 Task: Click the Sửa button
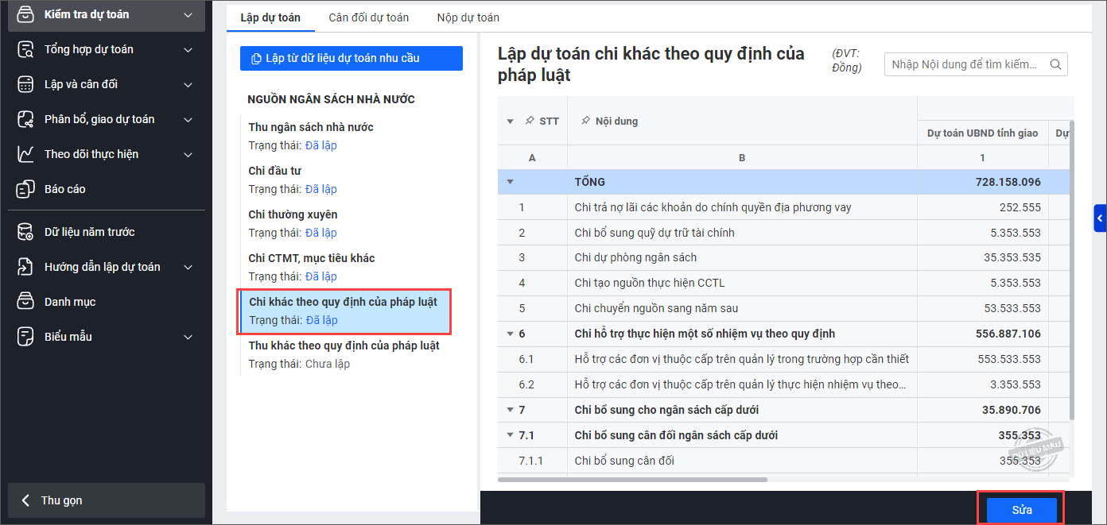point(1021,510)
